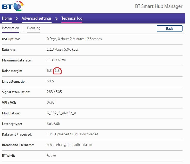Click the Back button
Screen dimensions: 190x164
coord(170,28)
